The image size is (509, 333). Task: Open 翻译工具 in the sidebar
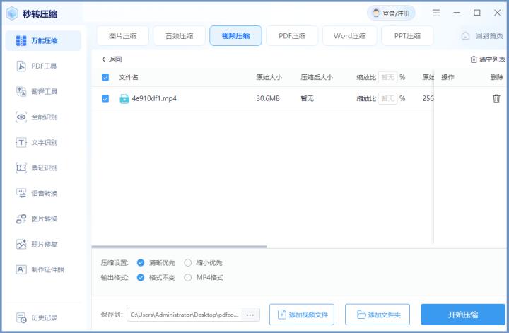tap(43, 91)
